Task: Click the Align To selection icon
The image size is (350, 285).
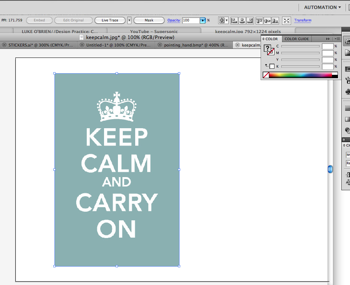Action: (222, 20)
